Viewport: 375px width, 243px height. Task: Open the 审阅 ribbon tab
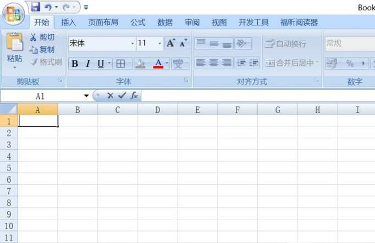192,22
